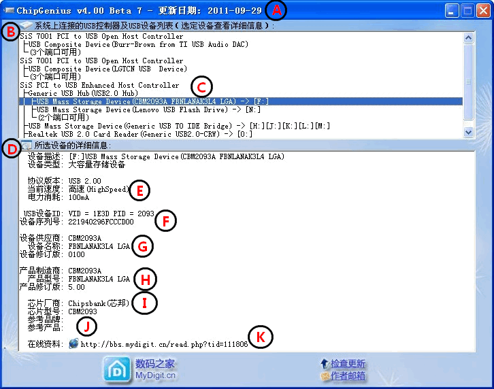Screen dimensions: 494x389
Task: Click the 设备名称 FBNLANAK3L4 LGA line
Action: 79,247
